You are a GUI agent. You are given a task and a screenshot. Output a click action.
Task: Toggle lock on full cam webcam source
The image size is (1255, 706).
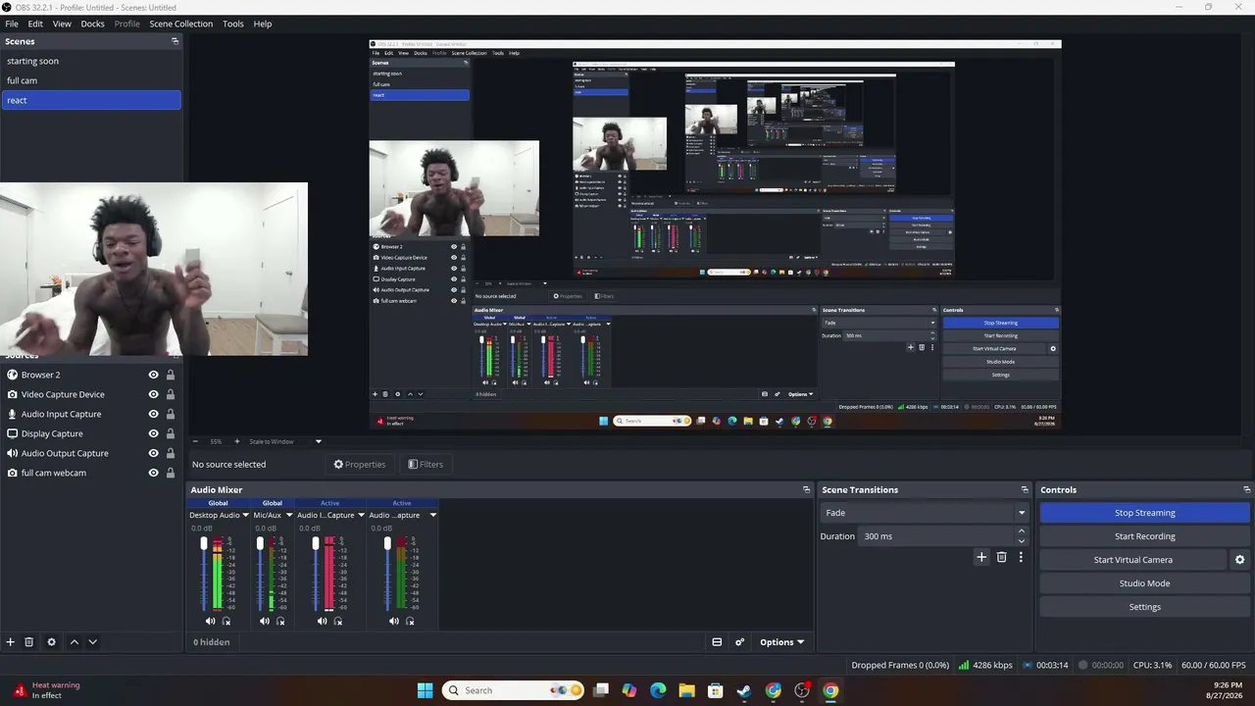click(171, 473)
